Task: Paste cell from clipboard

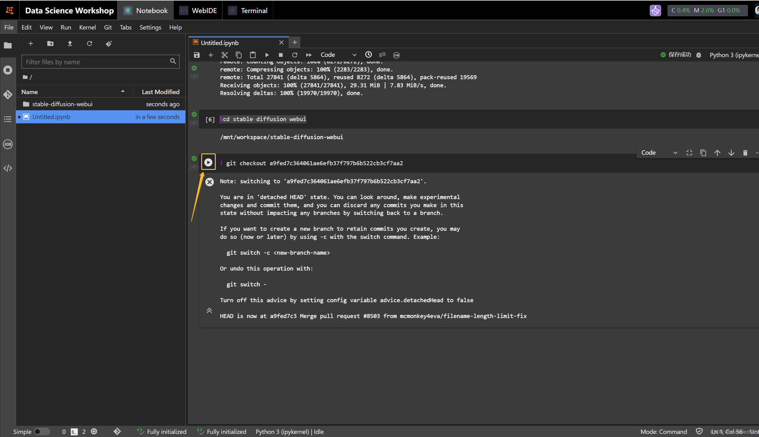Action: 253,55
